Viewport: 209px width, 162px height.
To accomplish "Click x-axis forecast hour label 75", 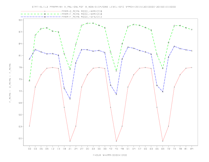I will click(174, 149).
